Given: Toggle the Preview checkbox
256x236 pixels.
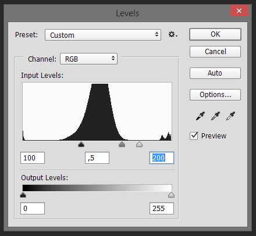Looking at the screenshot, I should pyautogui.click(x=194, y=136).
